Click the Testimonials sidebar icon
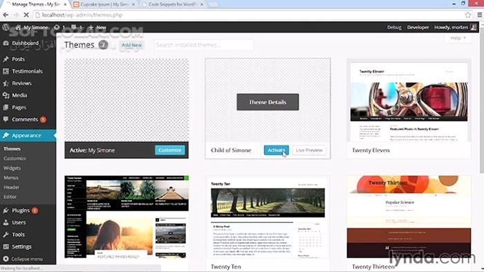The height and width of the screenshot is (272, 484). 6,71
